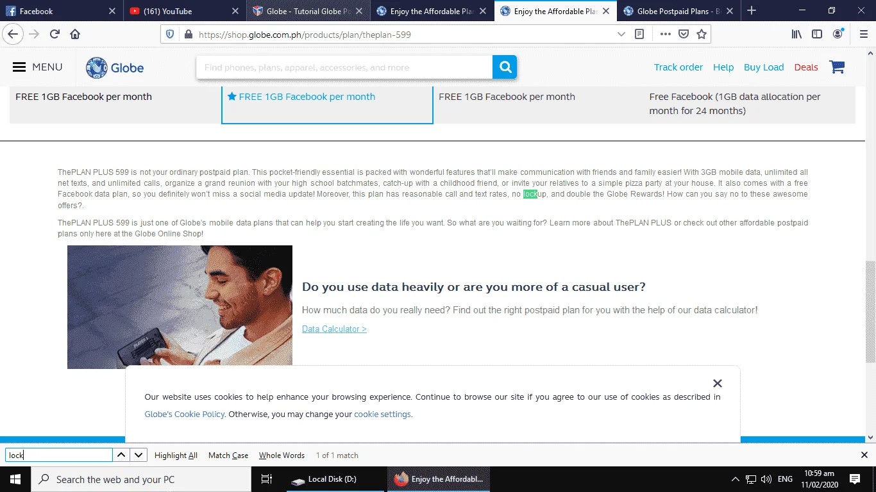This screenshot has height=492, width=876.
Task: Focus the find-in-page text field
Action: coord(59,455)
